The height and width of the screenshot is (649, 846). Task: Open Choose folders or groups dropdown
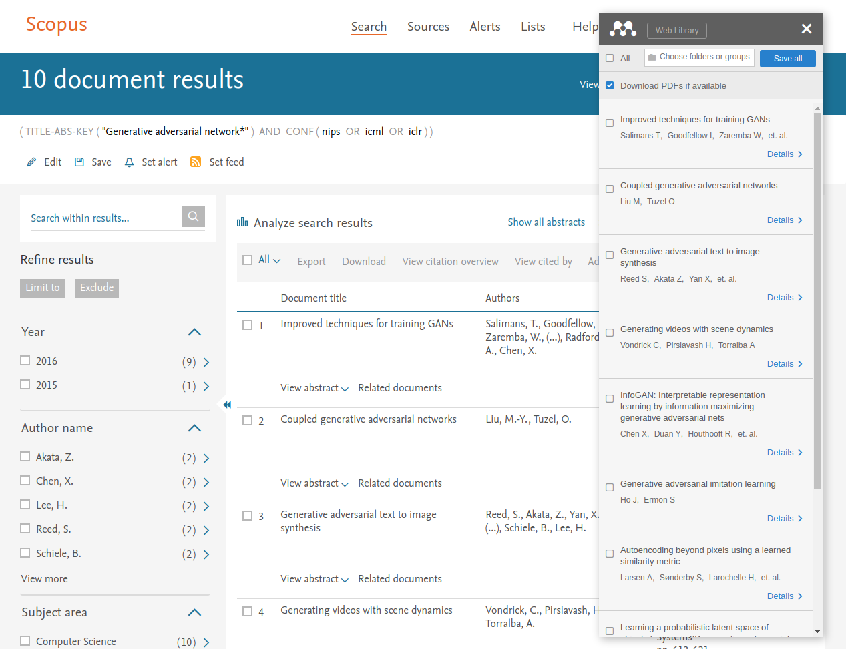pos(699,57)
